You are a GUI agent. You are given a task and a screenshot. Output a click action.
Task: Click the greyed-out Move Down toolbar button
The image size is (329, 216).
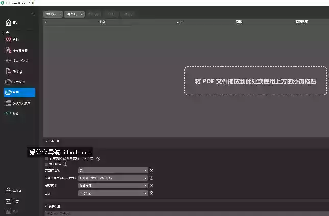tap(111, 14)
